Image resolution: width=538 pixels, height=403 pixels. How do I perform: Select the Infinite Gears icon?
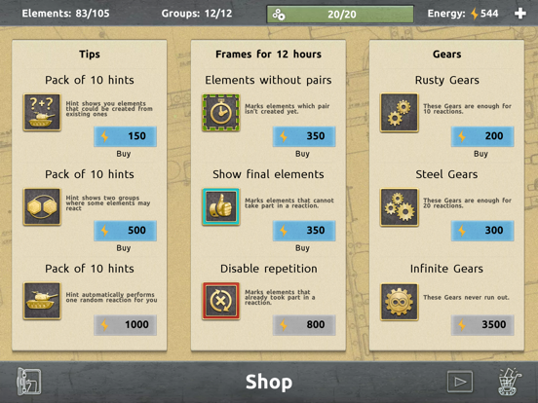(399, 302)
